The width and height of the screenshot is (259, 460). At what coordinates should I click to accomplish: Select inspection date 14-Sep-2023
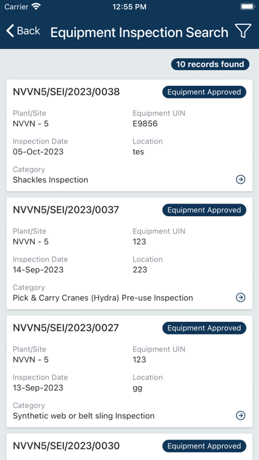pyautogui.click(x=38, y=270)
